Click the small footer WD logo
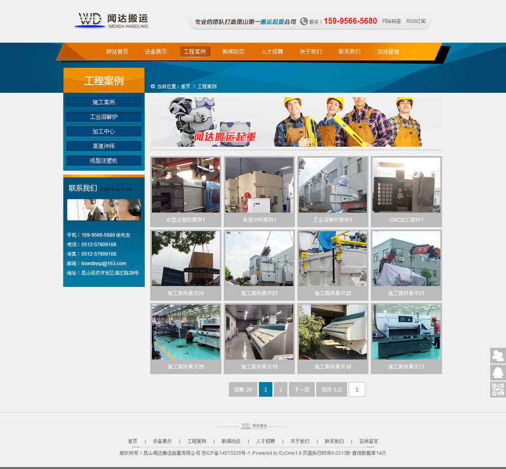Screen dimensions: 506x469 click(x=253, y=426)
